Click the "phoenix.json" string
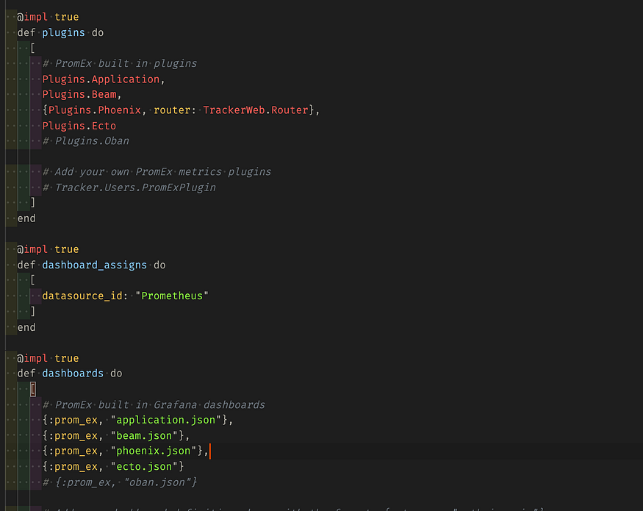The image size is (643, 511). [154, 451]
